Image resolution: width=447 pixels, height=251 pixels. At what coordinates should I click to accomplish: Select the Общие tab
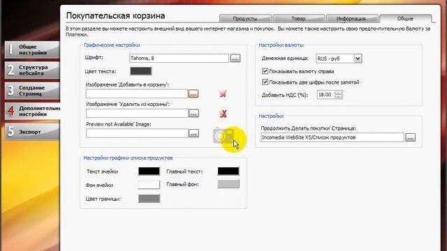point(405,19)
